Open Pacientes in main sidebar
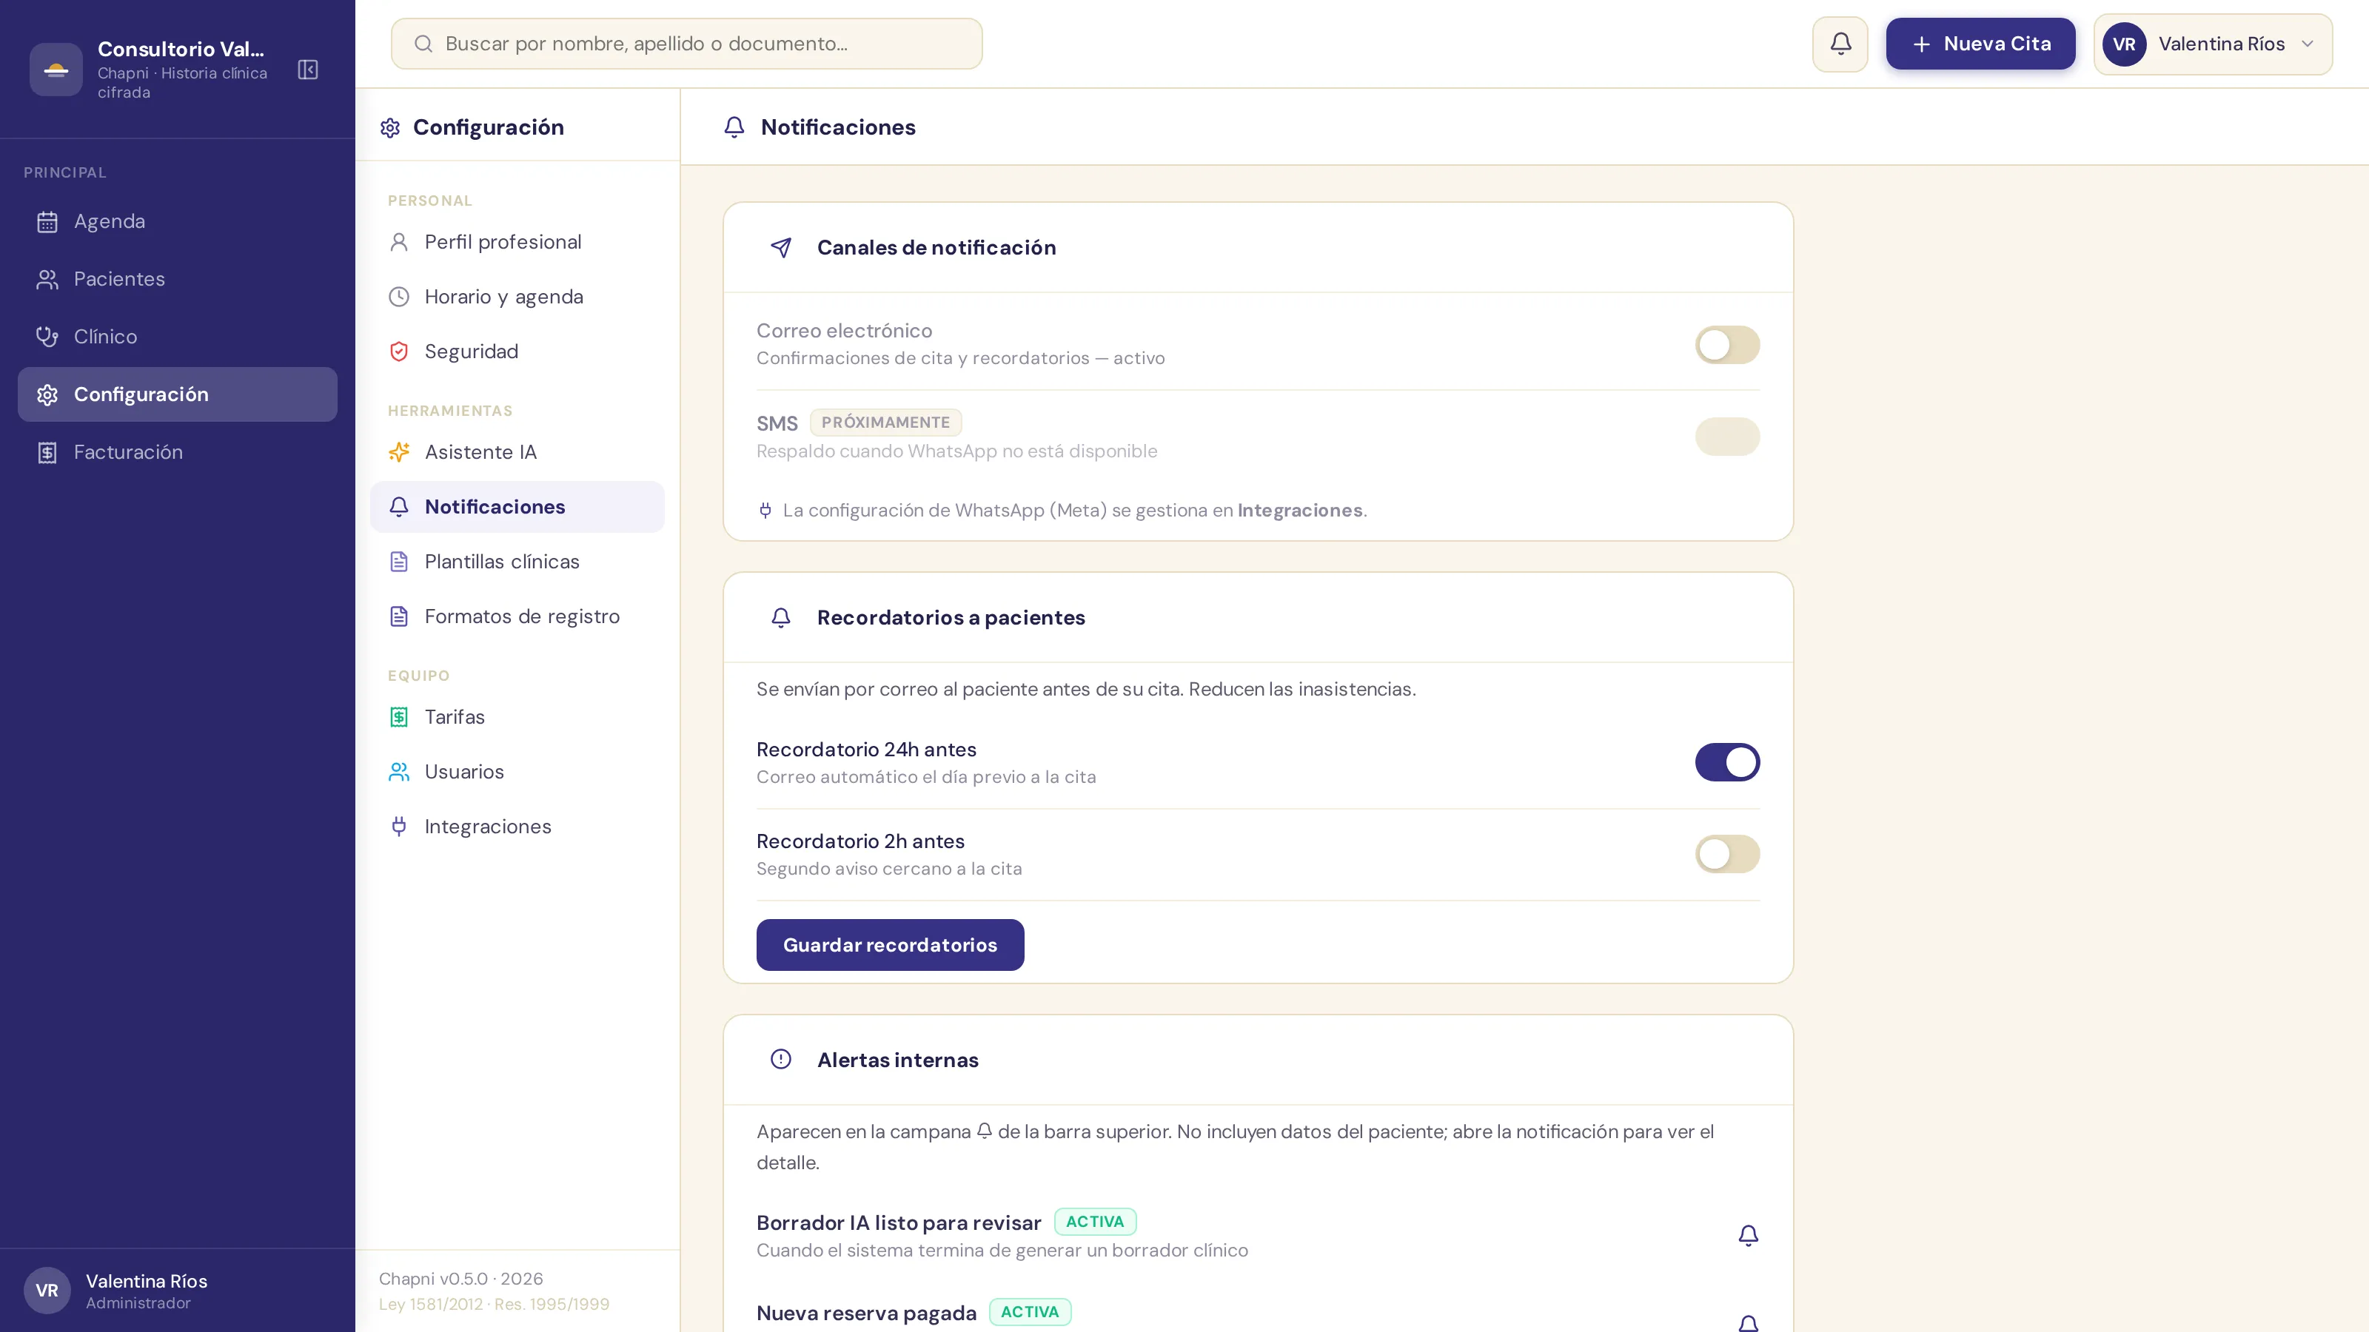Viewport: 2369px width, 1332px height. (x=178, y=280)
